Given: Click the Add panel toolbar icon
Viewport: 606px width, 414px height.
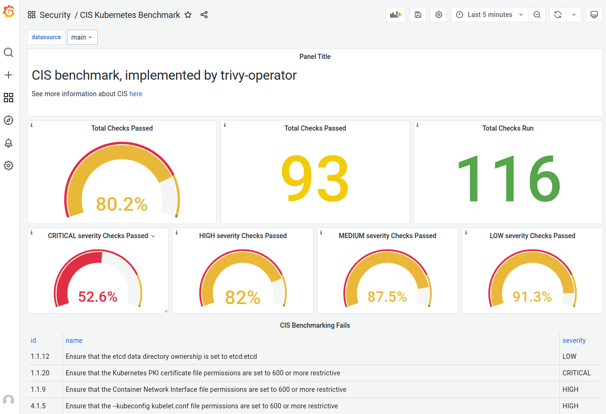Looking at the screenshot, I should 395,15.
